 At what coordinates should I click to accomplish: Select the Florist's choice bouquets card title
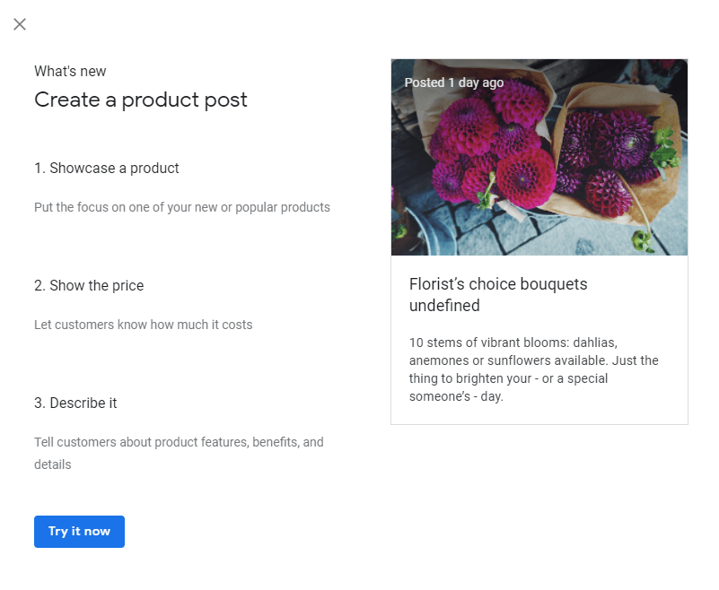498,283
